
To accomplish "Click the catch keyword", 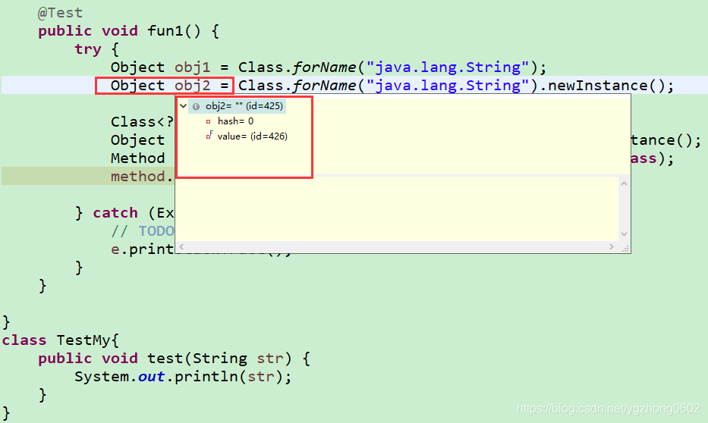I will click(115, 213).
